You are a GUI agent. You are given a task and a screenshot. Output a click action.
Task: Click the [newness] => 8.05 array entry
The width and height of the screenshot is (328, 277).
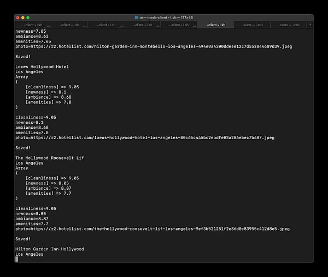(47, 183)
